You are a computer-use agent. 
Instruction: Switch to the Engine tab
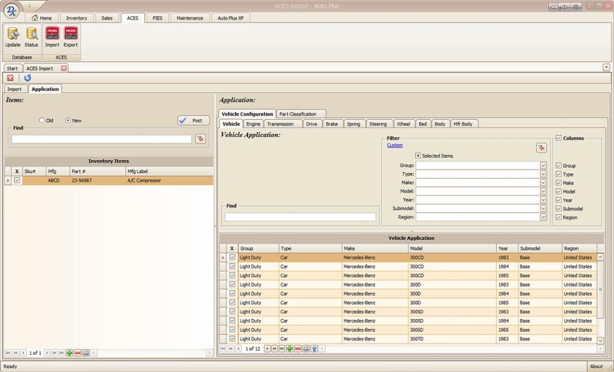[x=254, y=124]
